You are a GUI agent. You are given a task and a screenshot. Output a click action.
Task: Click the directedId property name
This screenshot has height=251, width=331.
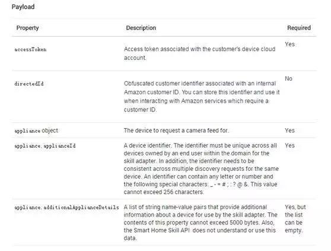[x=29, y=84]
